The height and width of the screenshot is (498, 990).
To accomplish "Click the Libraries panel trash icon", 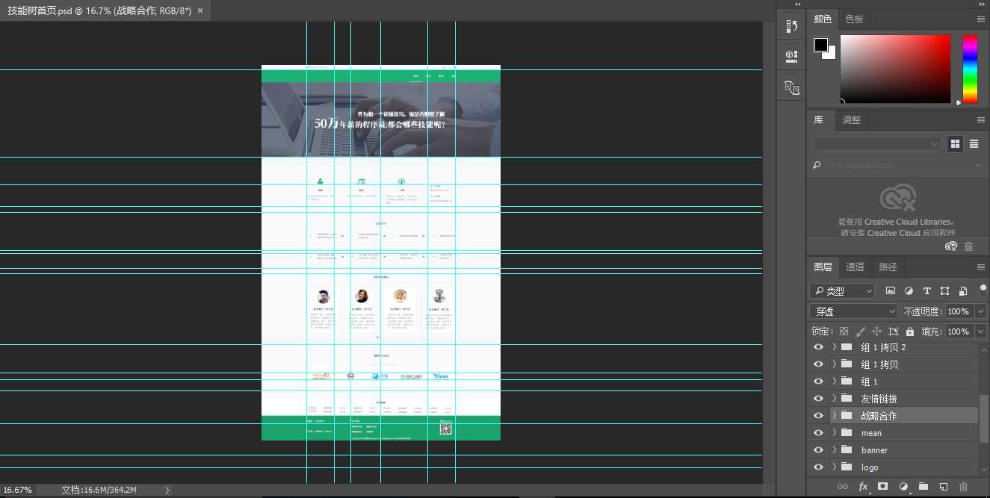I will point(968,246).
